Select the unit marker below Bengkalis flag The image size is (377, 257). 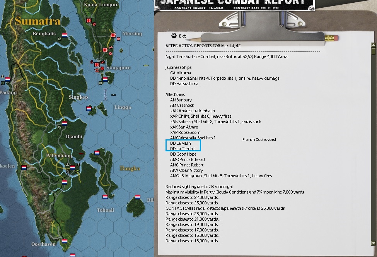click(x=60, y=39)
